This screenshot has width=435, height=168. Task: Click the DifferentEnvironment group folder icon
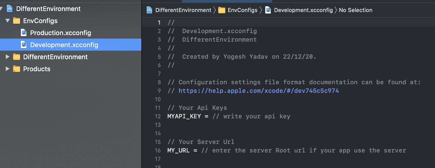17,57
